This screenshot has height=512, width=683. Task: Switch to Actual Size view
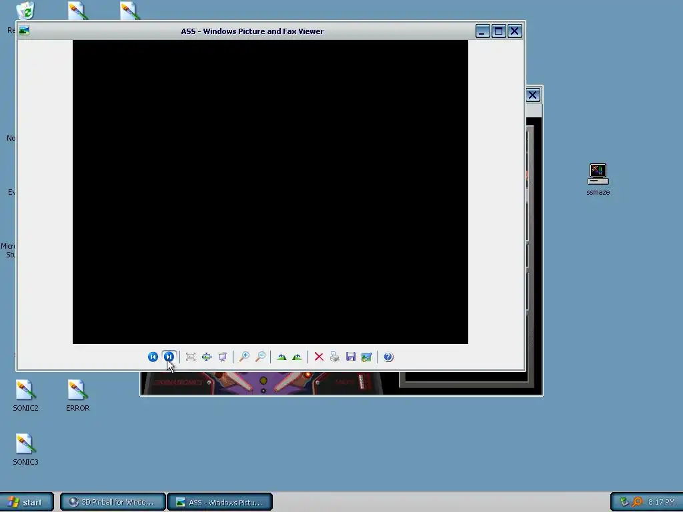click(207, 357)
